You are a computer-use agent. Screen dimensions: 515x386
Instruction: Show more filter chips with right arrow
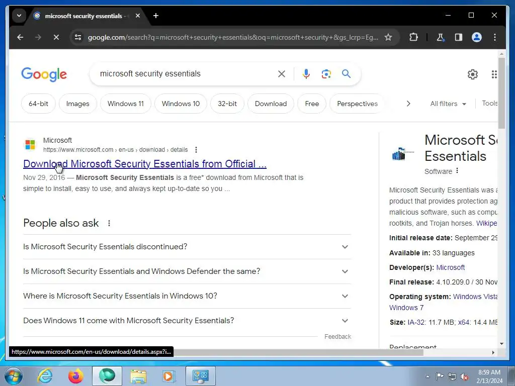click(x=408, y=104)
